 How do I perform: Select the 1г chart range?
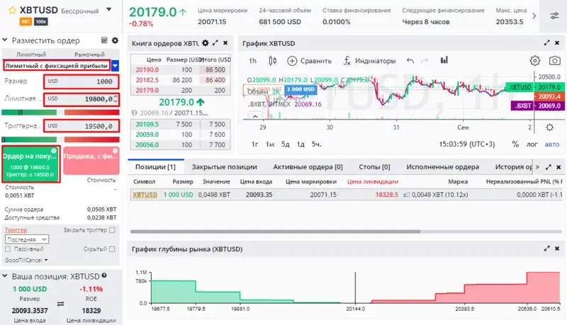coord(254,144)
